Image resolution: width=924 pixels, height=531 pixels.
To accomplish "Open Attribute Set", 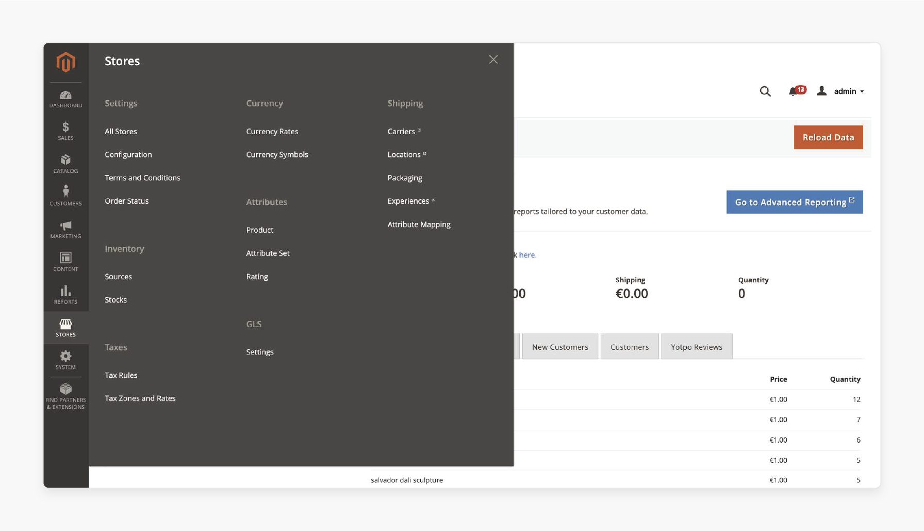I will click(x=268, y=253).
